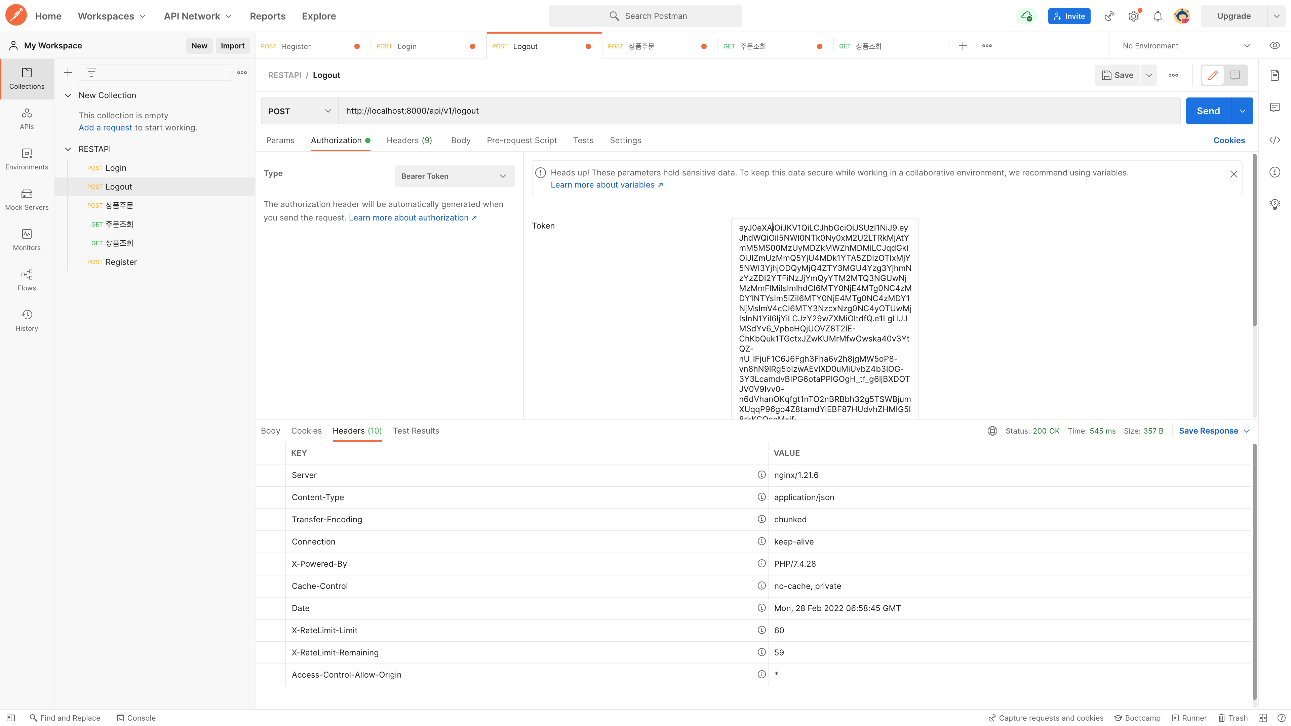The image size is (1291, 726).
Task: Open the Mock Servers sidebar panel
Action: point(27,199)
